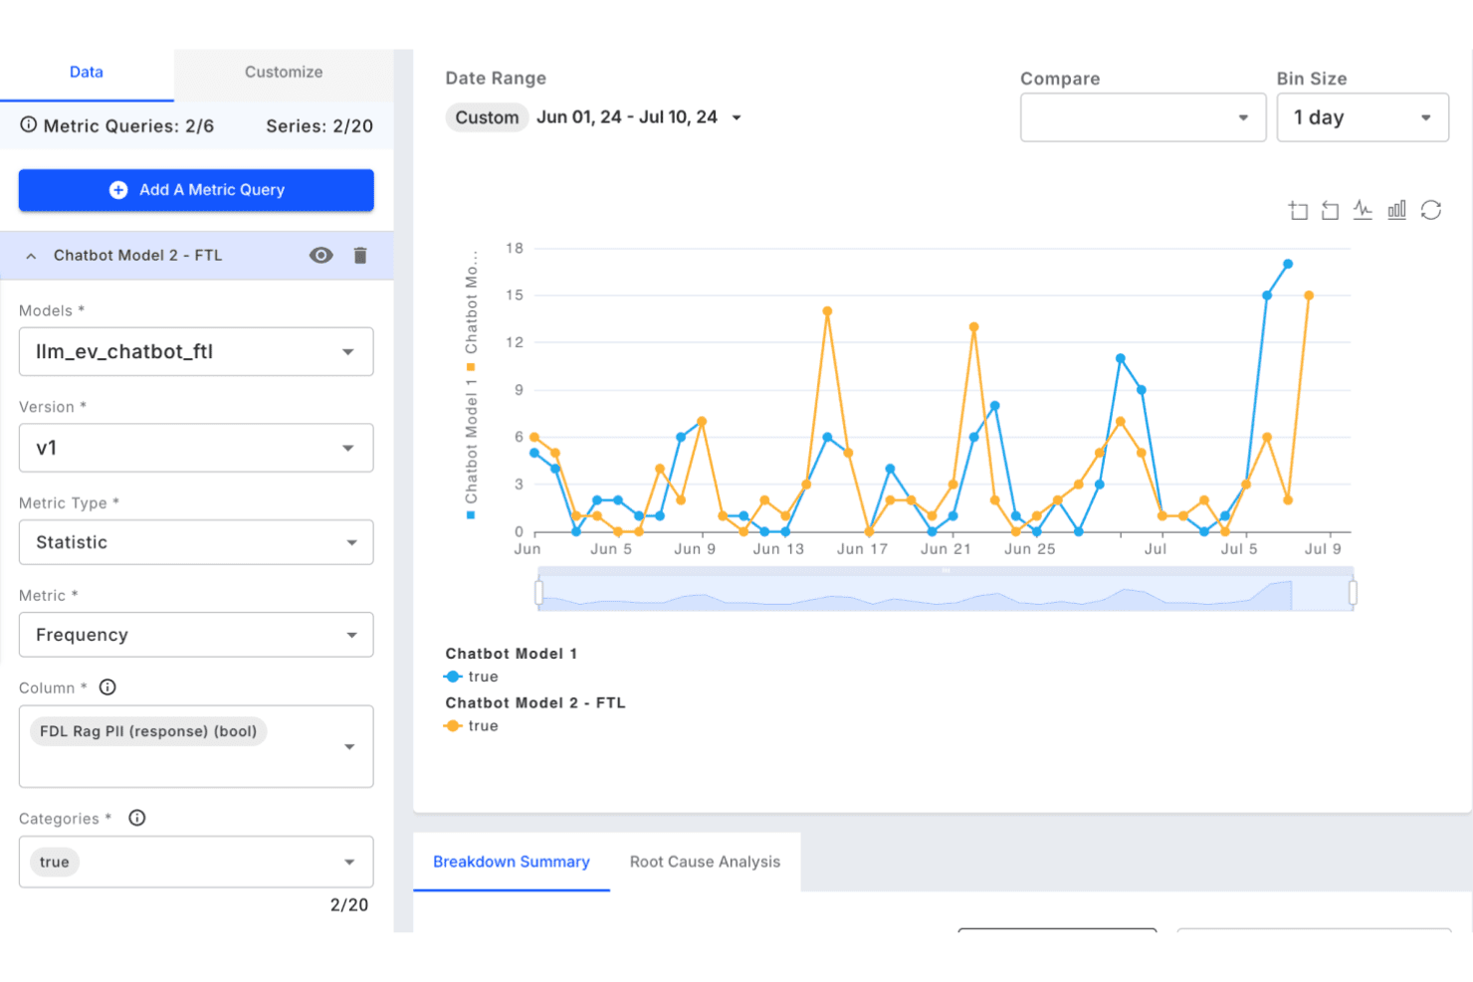Toggle visibility of Chatbot Model 2 - FTL
Screen dimensions: 1473x982
pyautogui.click(x=320, y=256)
